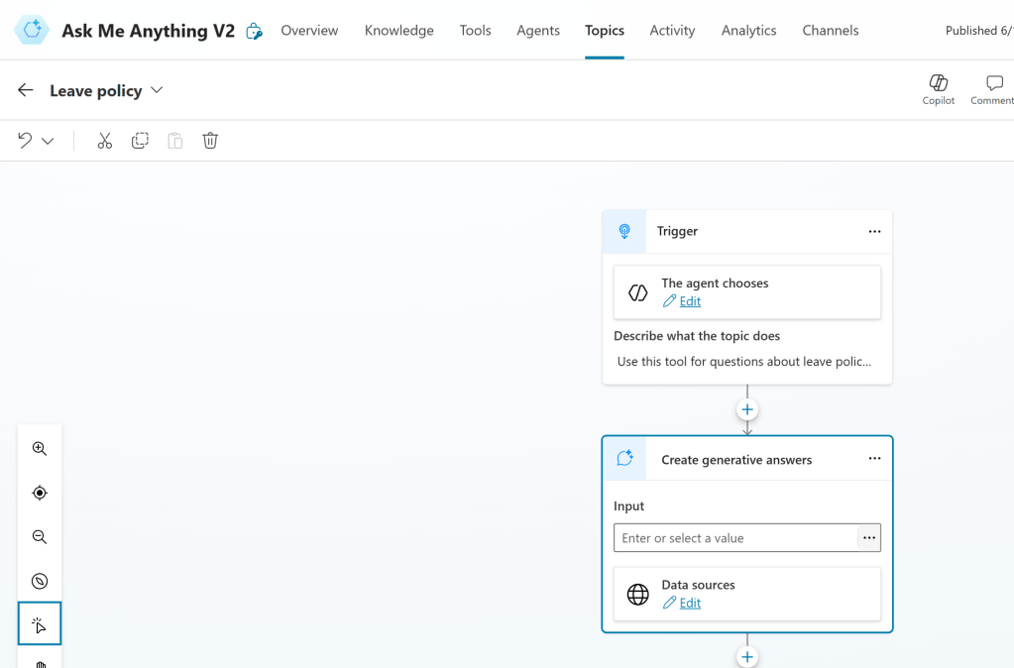Edit the Data sources link
Image resolution: width=1014 pixels, height=668 pixels.
pos(689,603)
